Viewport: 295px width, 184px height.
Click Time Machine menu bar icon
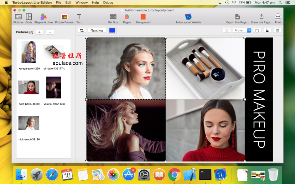click(227, 2)
